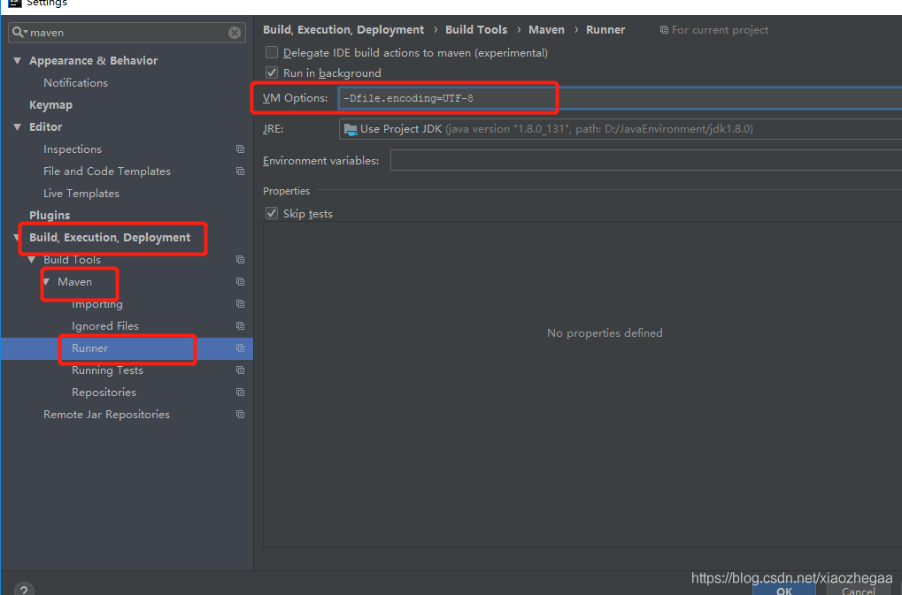902x595 pixels.
Task: Click the JDK folder icon in JRE field
Action: tap(351, 129)
